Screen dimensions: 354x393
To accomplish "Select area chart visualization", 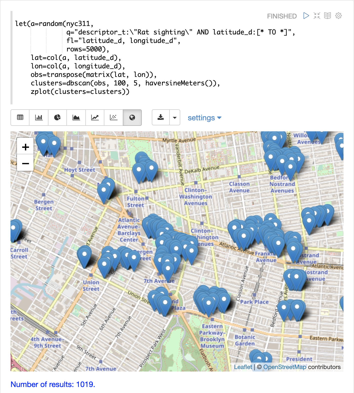I will pos(76,117).
